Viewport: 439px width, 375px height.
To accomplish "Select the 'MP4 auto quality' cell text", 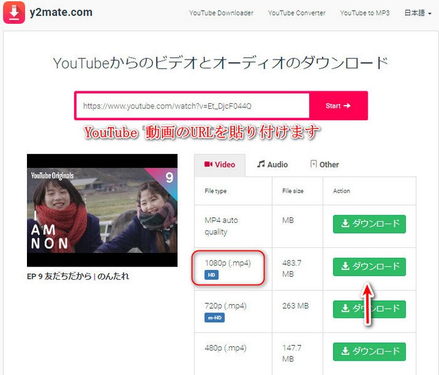I will 221,226.
